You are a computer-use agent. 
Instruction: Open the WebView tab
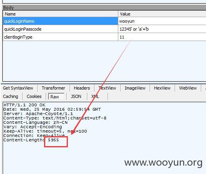[188, 88]
